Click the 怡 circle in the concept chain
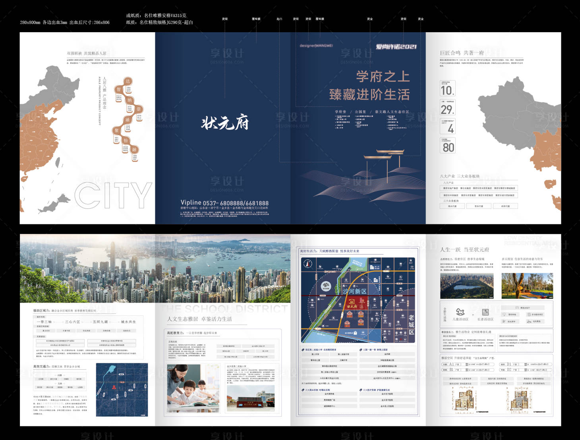Image resolution: width=580 pixels, height=440 pixels. tap(126, 141)
